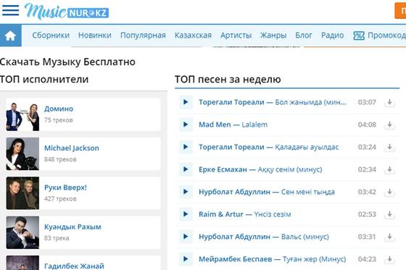This screenshot has height=270, width=406.
Task: Click the 427 треков count text
Action: 60,198
